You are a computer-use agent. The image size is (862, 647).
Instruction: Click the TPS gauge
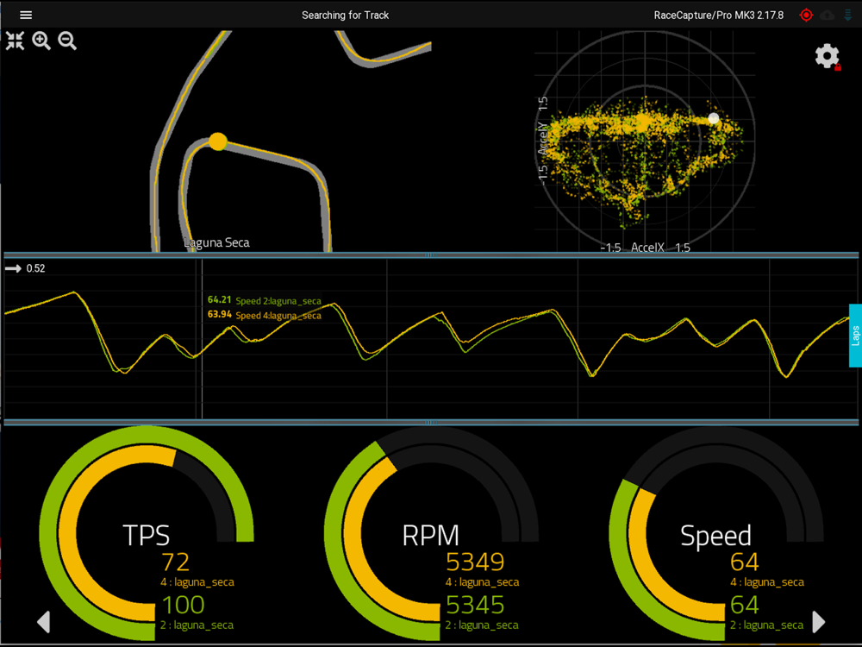coord(147,533)
